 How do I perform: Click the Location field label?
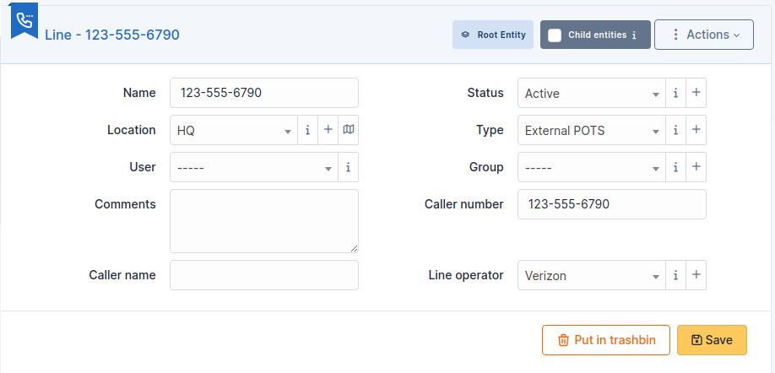pyautogui.click(x=132, y=130)
